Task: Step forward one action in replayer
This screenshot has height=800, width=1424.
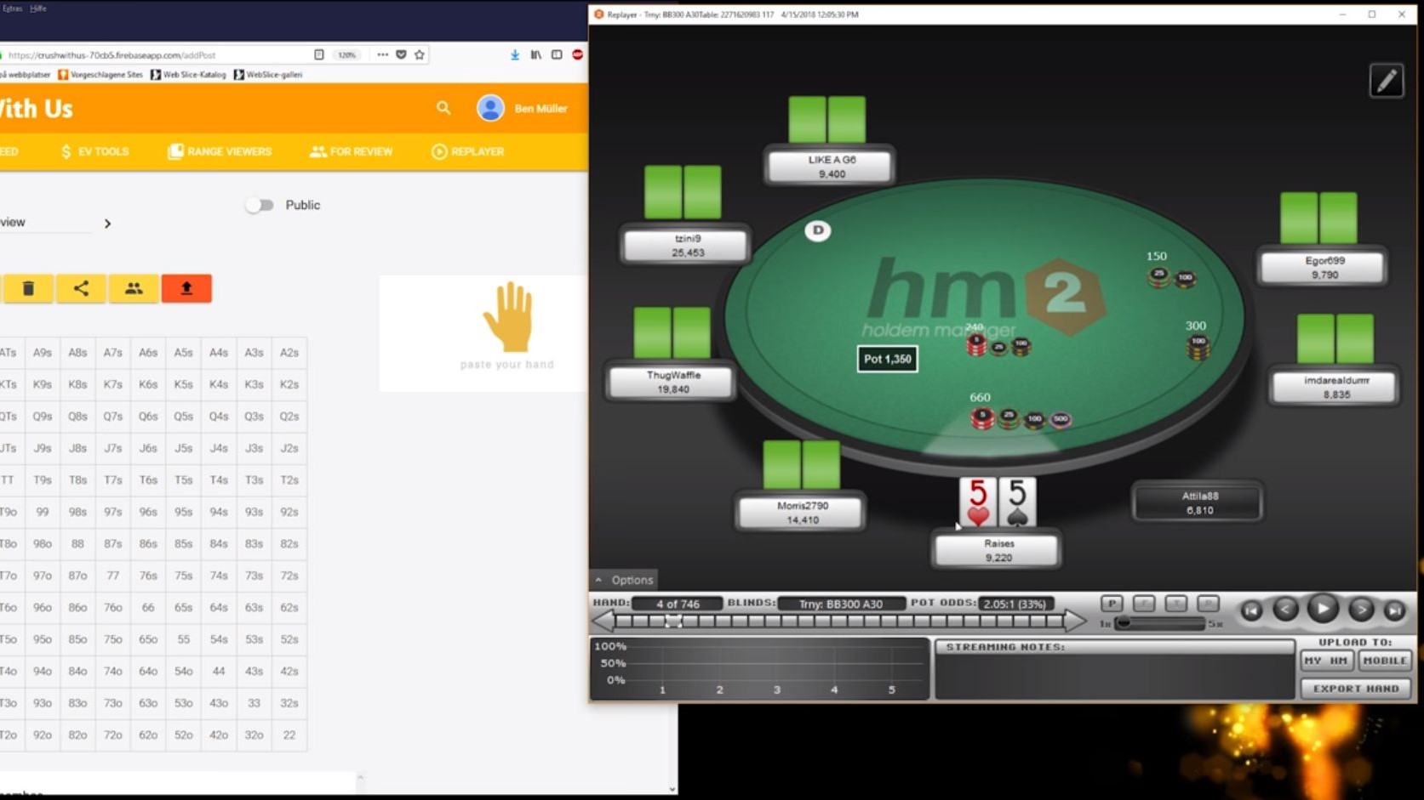Action: [1361, 610]
